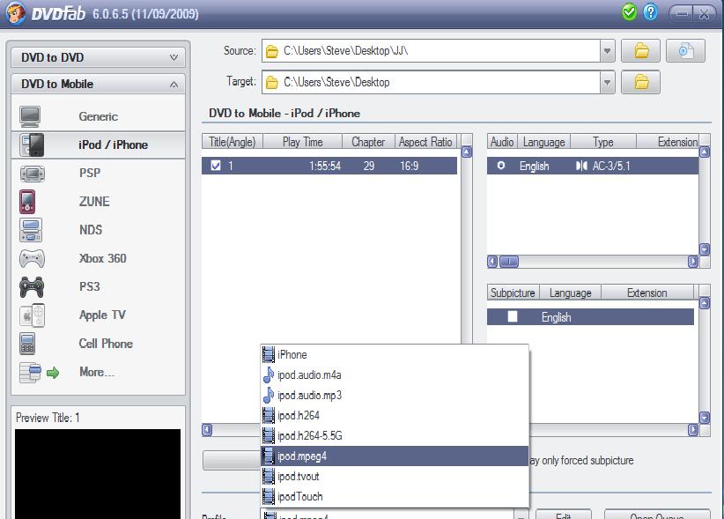Click music note icon for ipod.audio.m4a

coord(269,374)
